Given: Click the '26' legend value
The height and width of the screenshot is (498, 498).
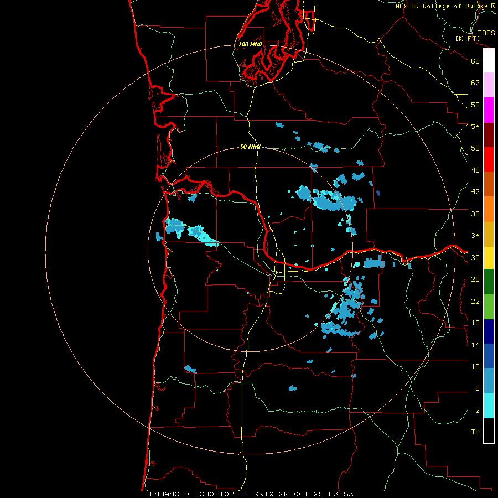Looking at the screenshot, I should coord(475,279).
